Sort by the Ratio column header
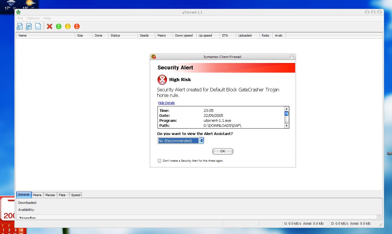The height and width of the screenshot is (234, 392). pos(266,35)
